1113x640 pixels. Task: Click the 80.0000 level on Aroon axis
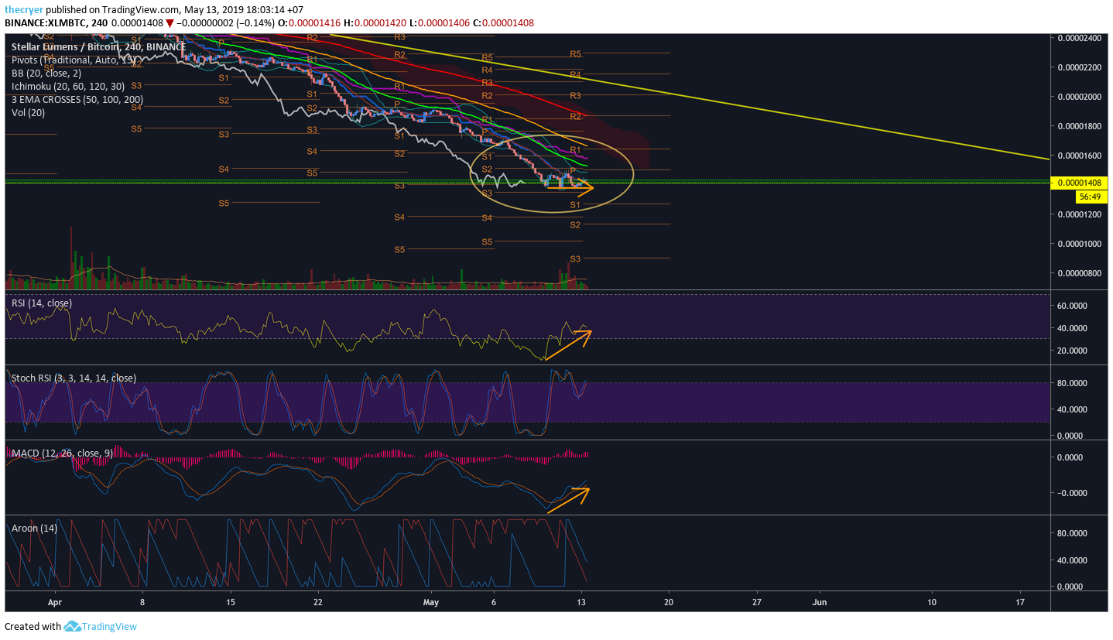tap(1074, 533)
